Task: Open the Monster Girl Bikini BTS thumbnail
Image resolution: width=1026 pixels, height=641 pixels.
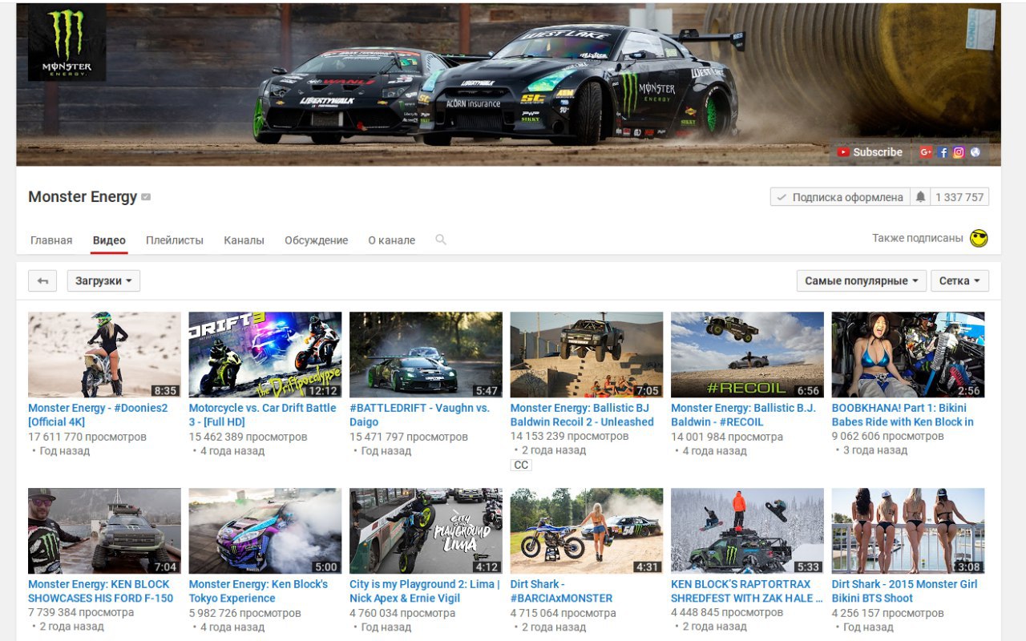Action: tap(908, 531)
